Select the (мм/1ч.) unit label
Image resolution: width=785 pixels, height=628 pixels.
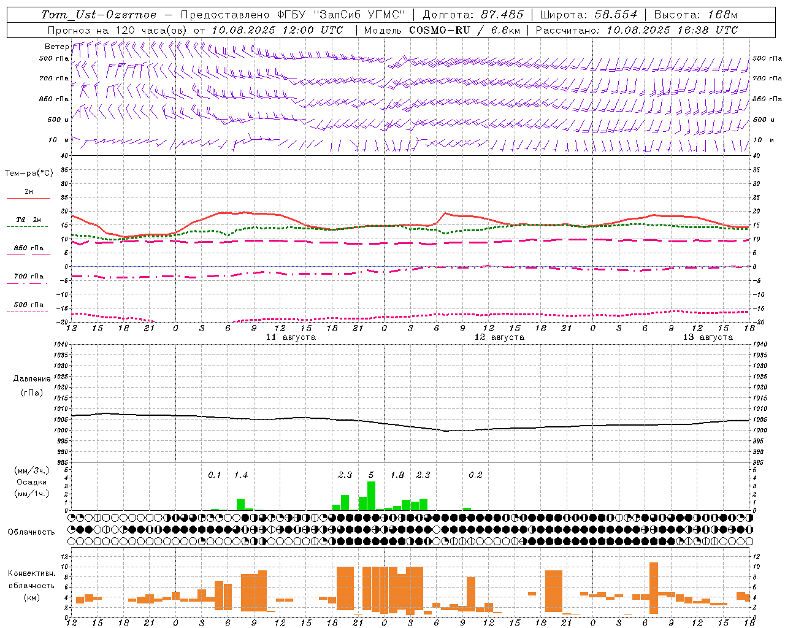tap(31, 494)
